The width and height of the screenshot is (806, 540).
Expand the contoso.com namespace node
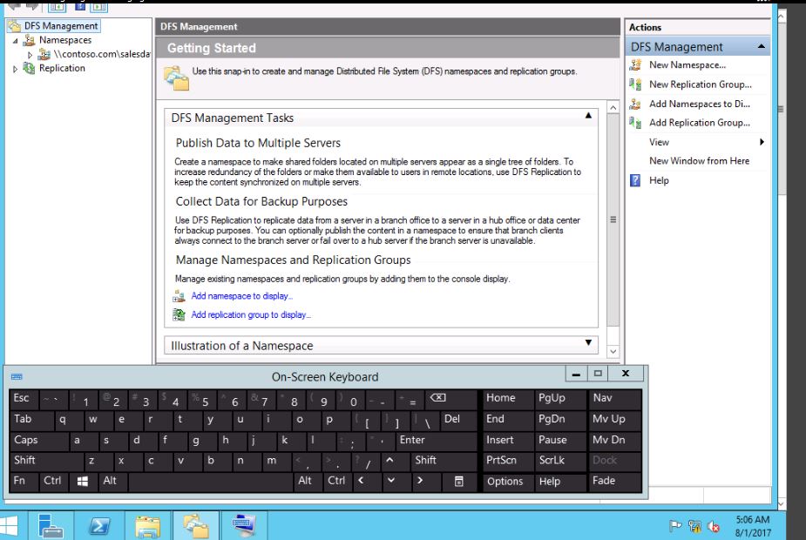click(30, 55)
